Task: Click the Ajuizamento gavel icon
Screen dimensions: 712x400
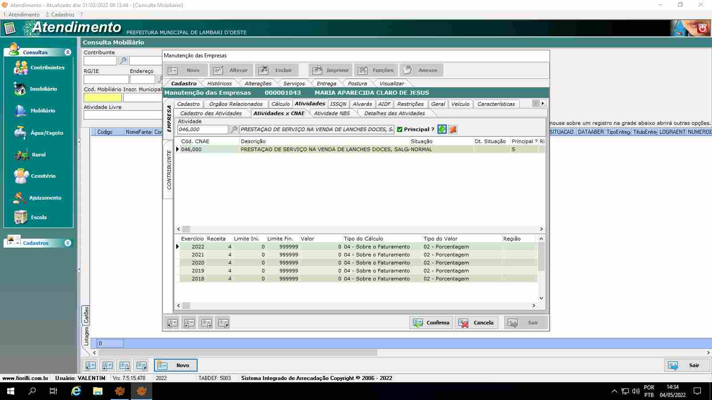Action: coord(20,198)
